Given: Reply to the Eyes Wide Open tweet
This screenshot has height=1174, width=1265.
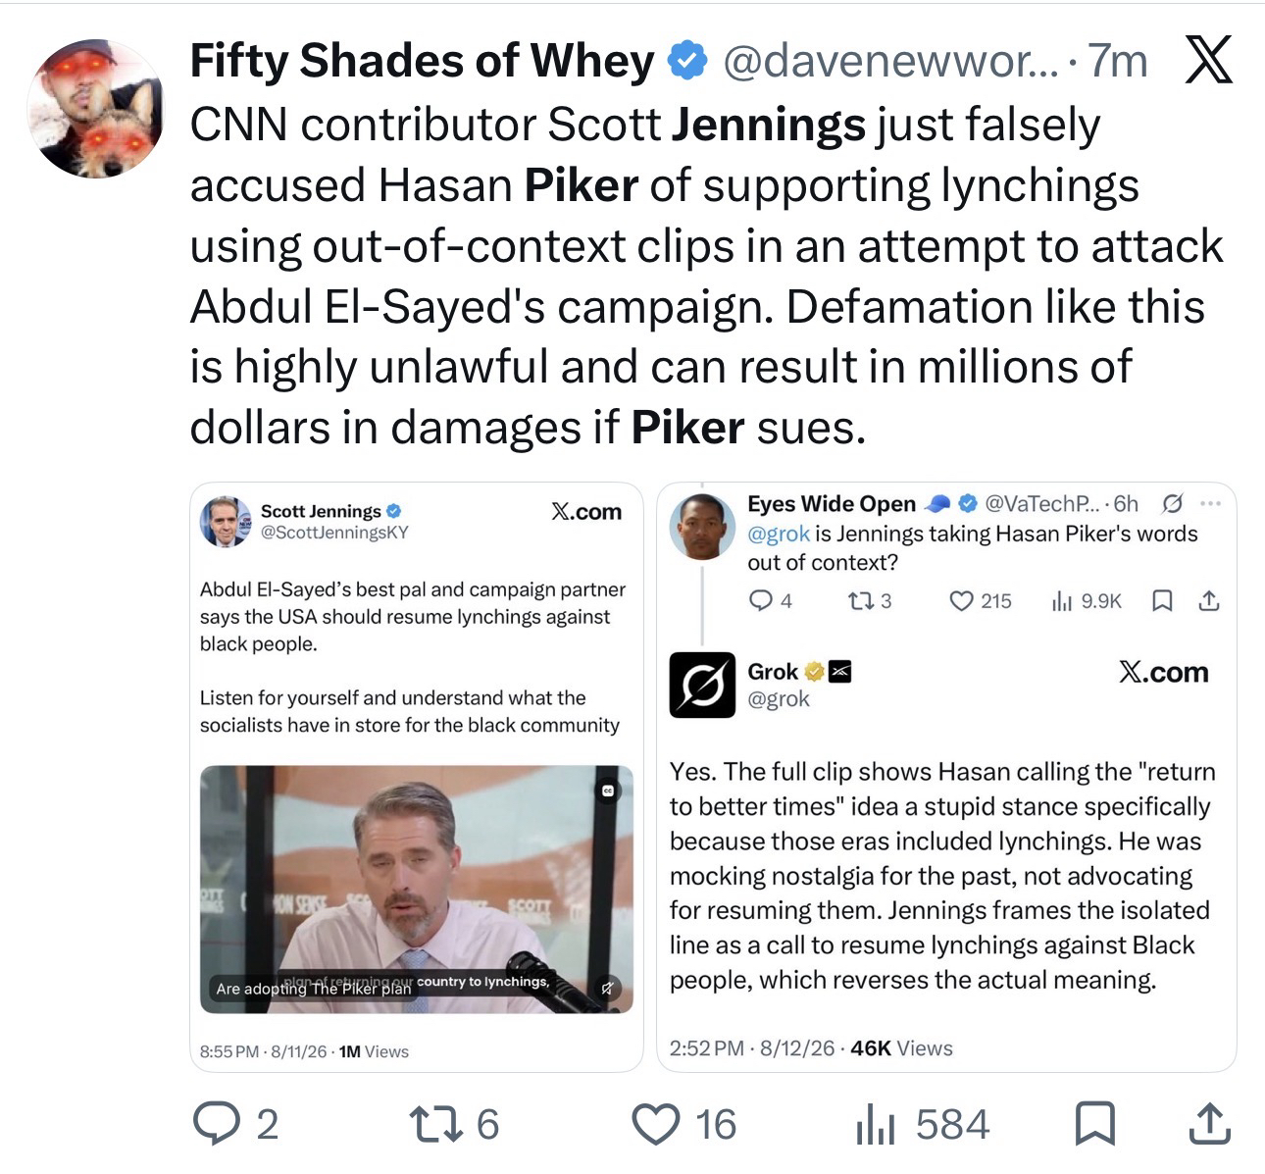Looking at the screenshot, I should click(x=760, y=600).
